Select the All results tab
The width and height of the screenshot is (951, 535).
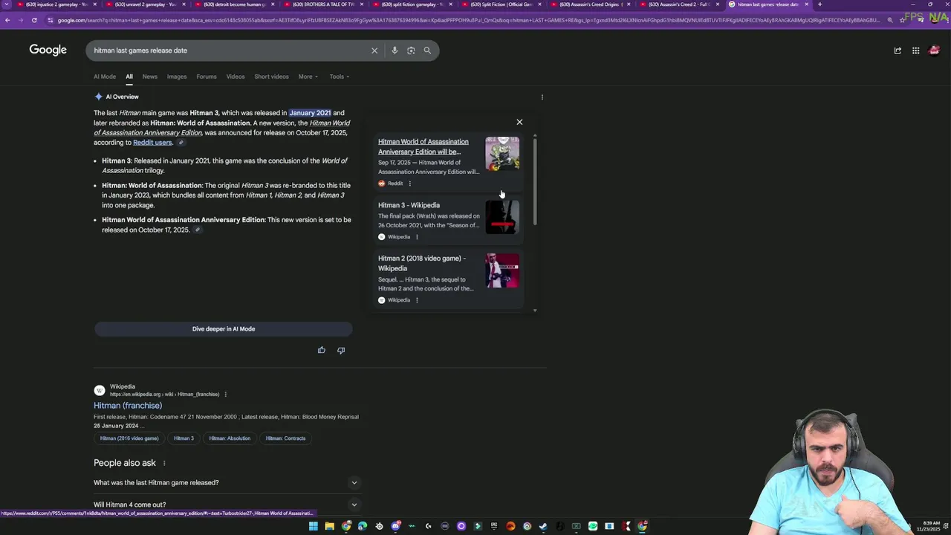tap(129, 77)
